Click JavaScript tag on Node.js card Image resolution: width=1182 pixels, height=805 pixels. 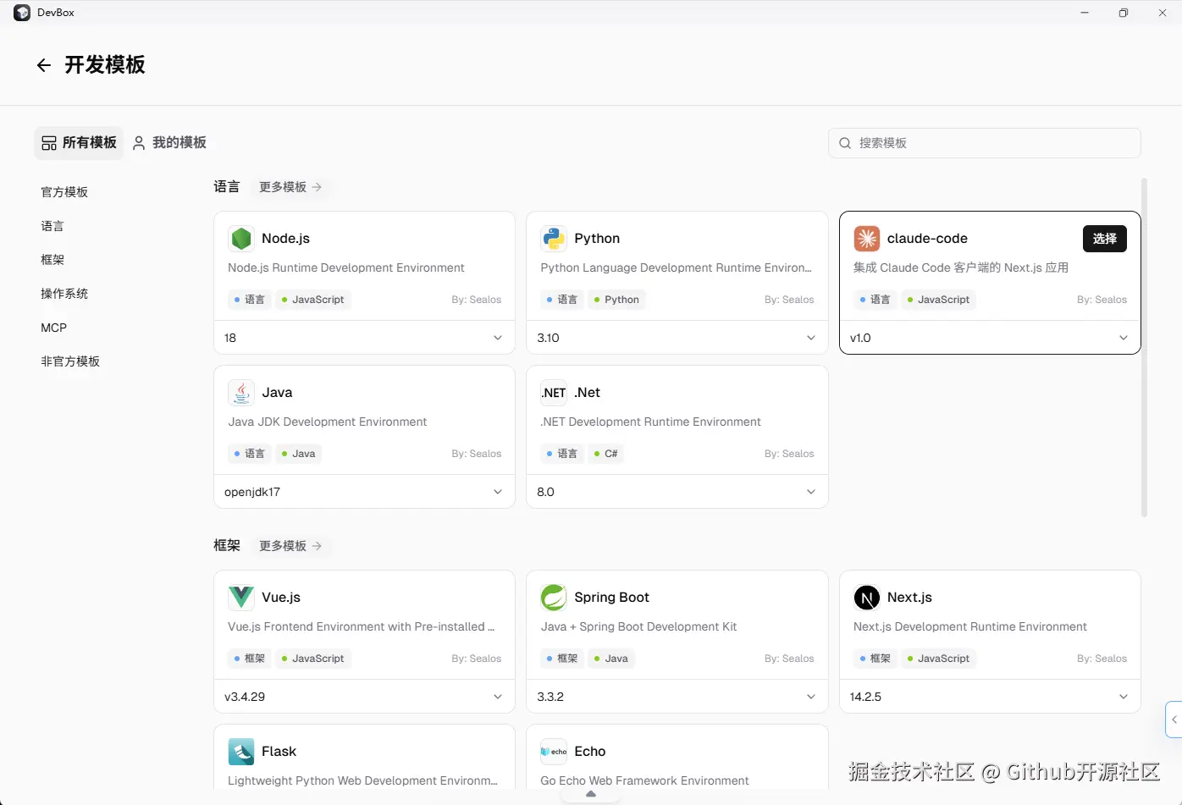[312, 300]
